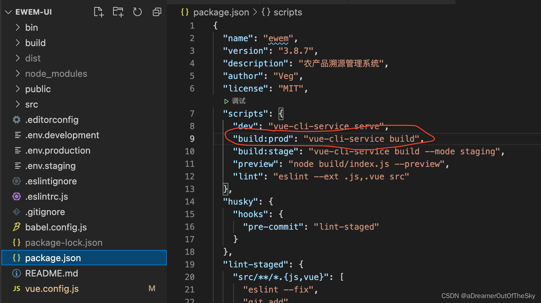Image resolution: width=541 pixels, height=303 pixels.
Task: Click the New File icon in explorer header
Action: tap(99, 12)
